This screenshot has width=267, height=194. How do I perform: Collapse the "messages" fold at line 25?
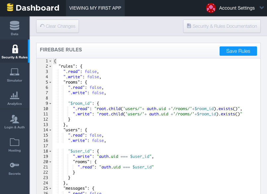pos(50,188)
